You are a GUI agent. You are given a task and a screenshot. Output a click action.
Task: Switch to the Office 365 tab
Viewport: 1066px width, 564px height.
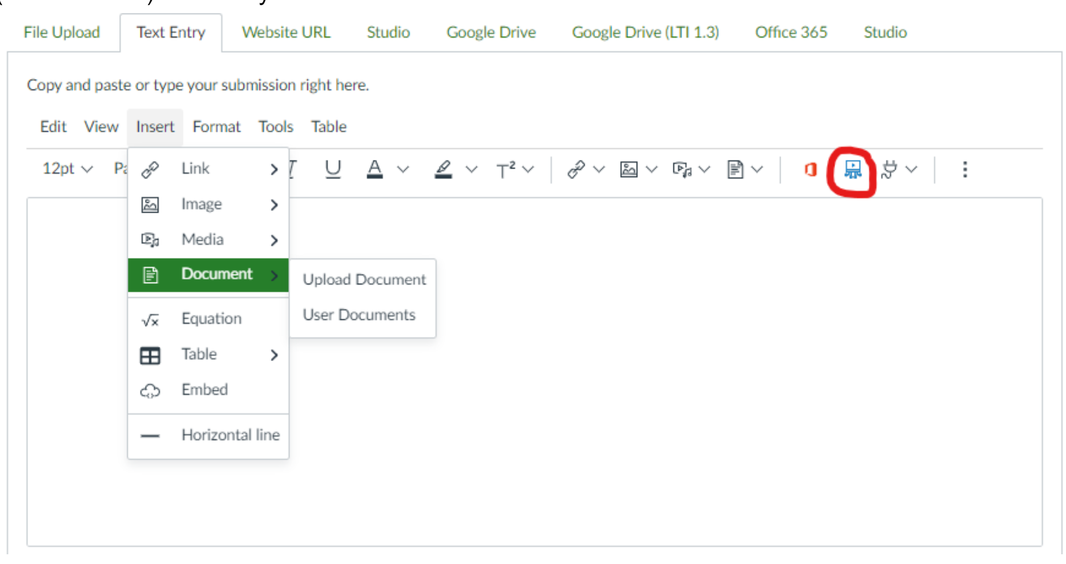pyautogui.click(x=791, y=32)
